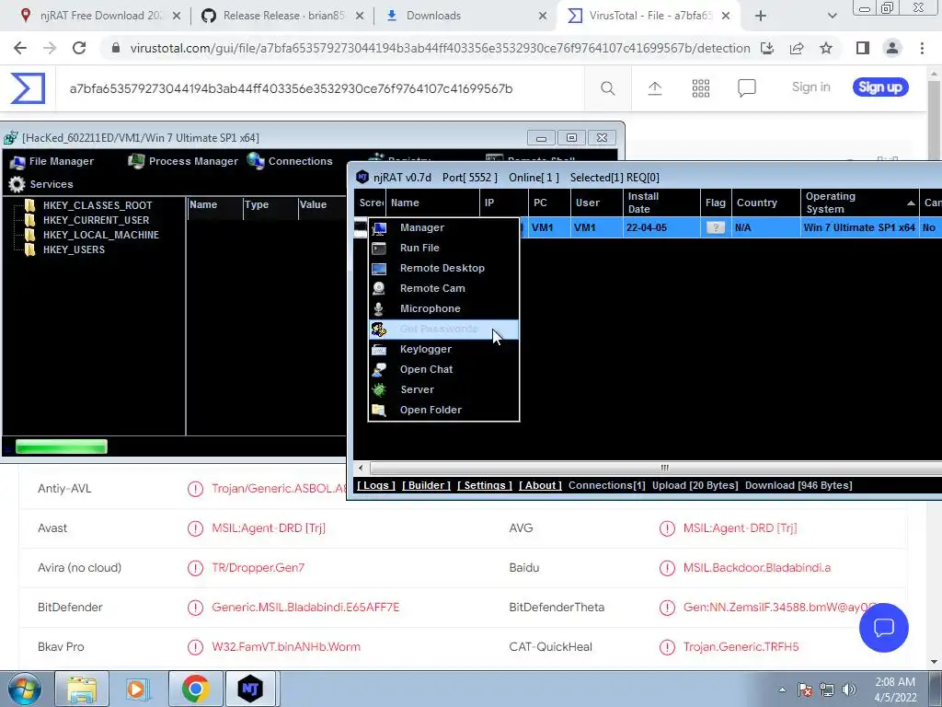
Task: Open the floating blue chat button
Action: pyautogui.click(x=884, y=628)
